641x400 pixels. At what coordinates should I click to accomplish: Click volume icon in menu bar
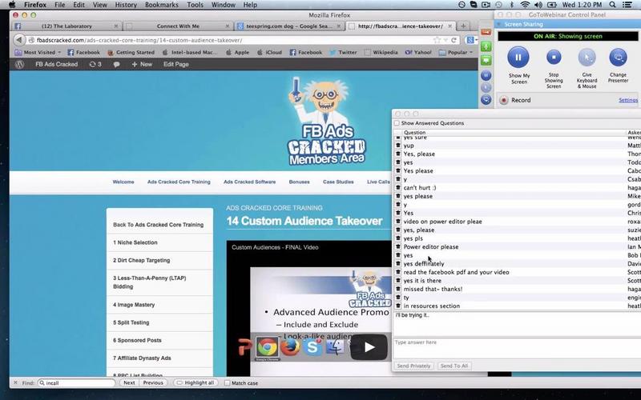(538, 5)
